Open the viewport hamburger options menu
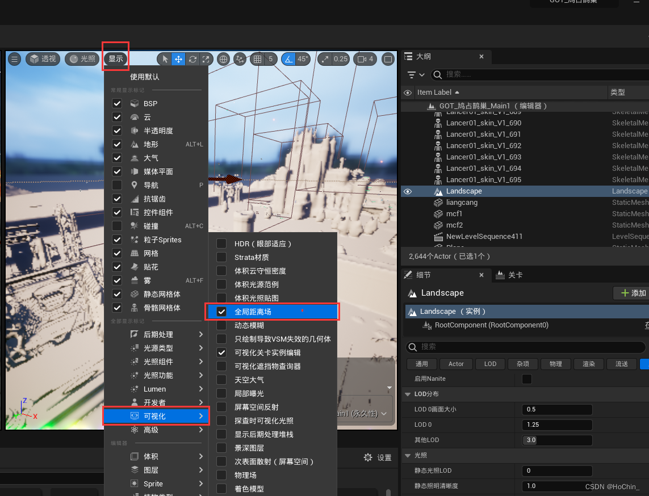This screenshot has height=496, width=649. pos(14,59)
